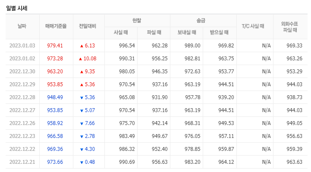Click the remittance receive value 969.82
This screenshot has width=311, height=172.
click(x=226, y=46)
